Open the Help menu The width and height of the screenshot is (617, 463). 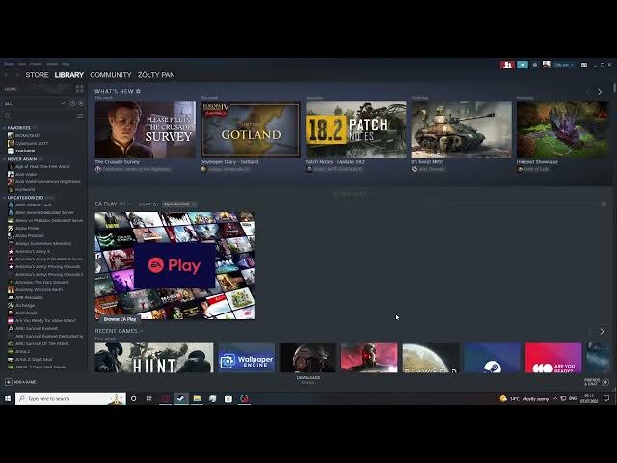[66, 64]
